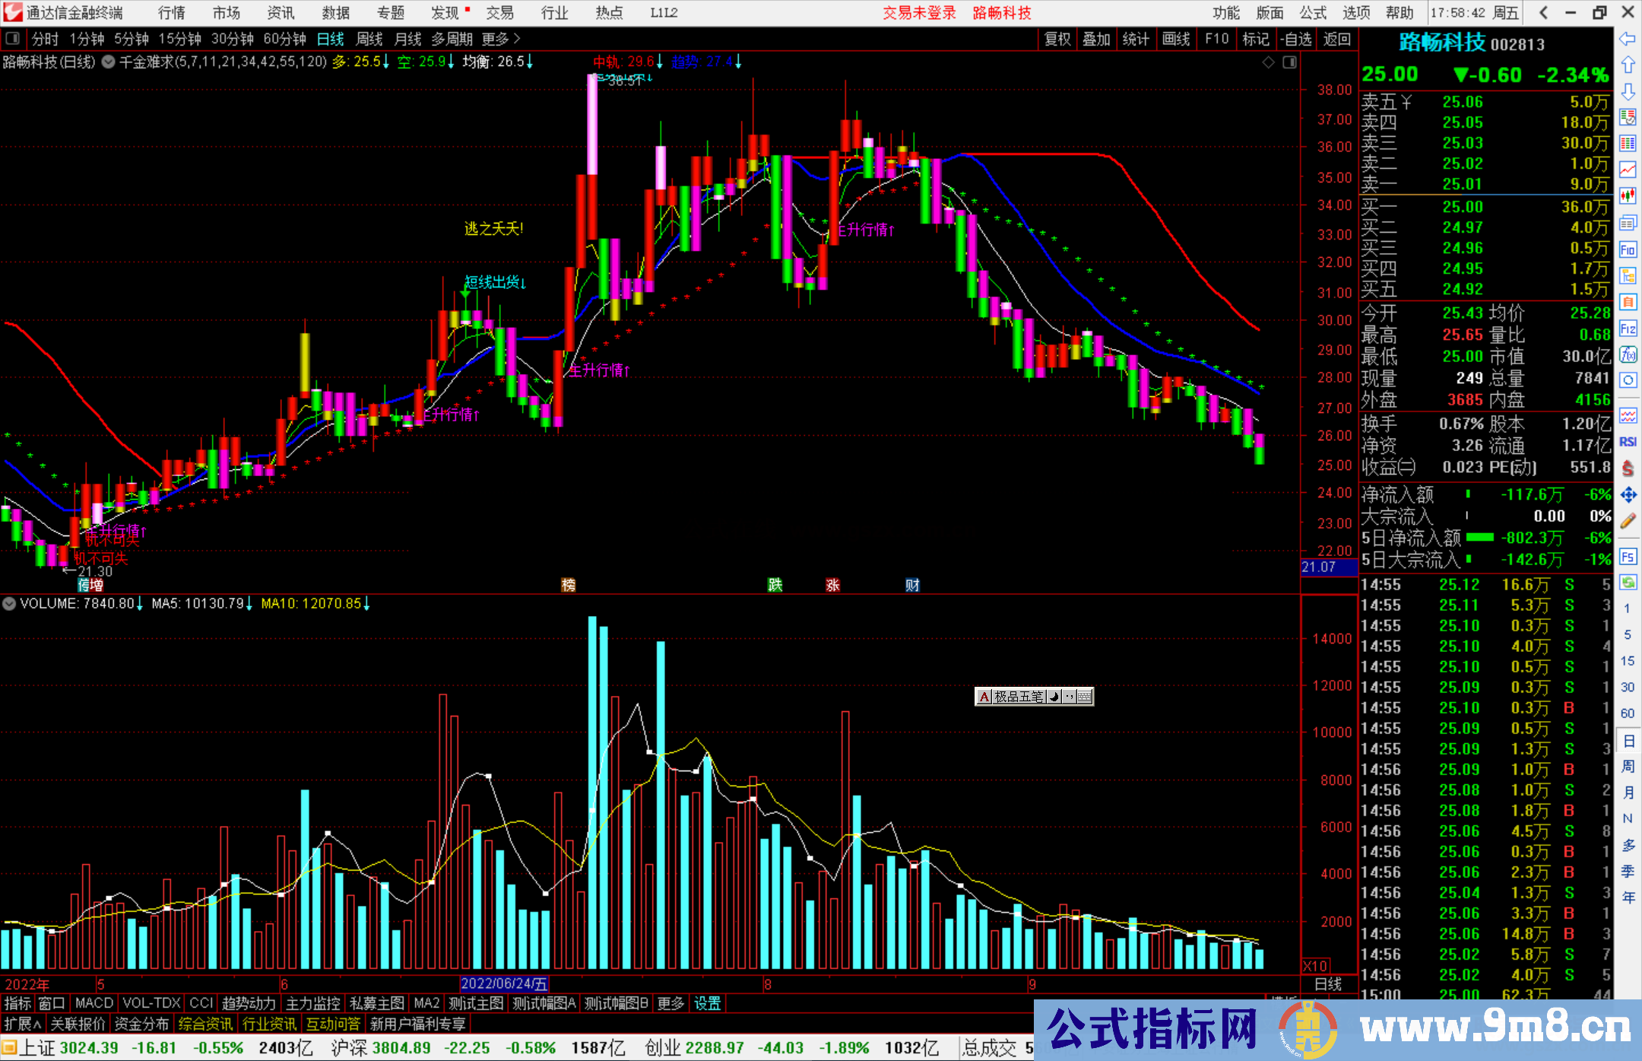Screen dimensions: 1642x1061
Task: Open the -自选 watchlist dropdown
Action: click(x=1297, y=39)
